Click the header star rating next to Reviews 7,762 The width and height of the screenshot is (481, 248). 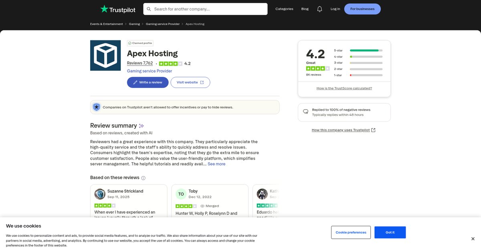pyautogui.click(x=171, y=64)
